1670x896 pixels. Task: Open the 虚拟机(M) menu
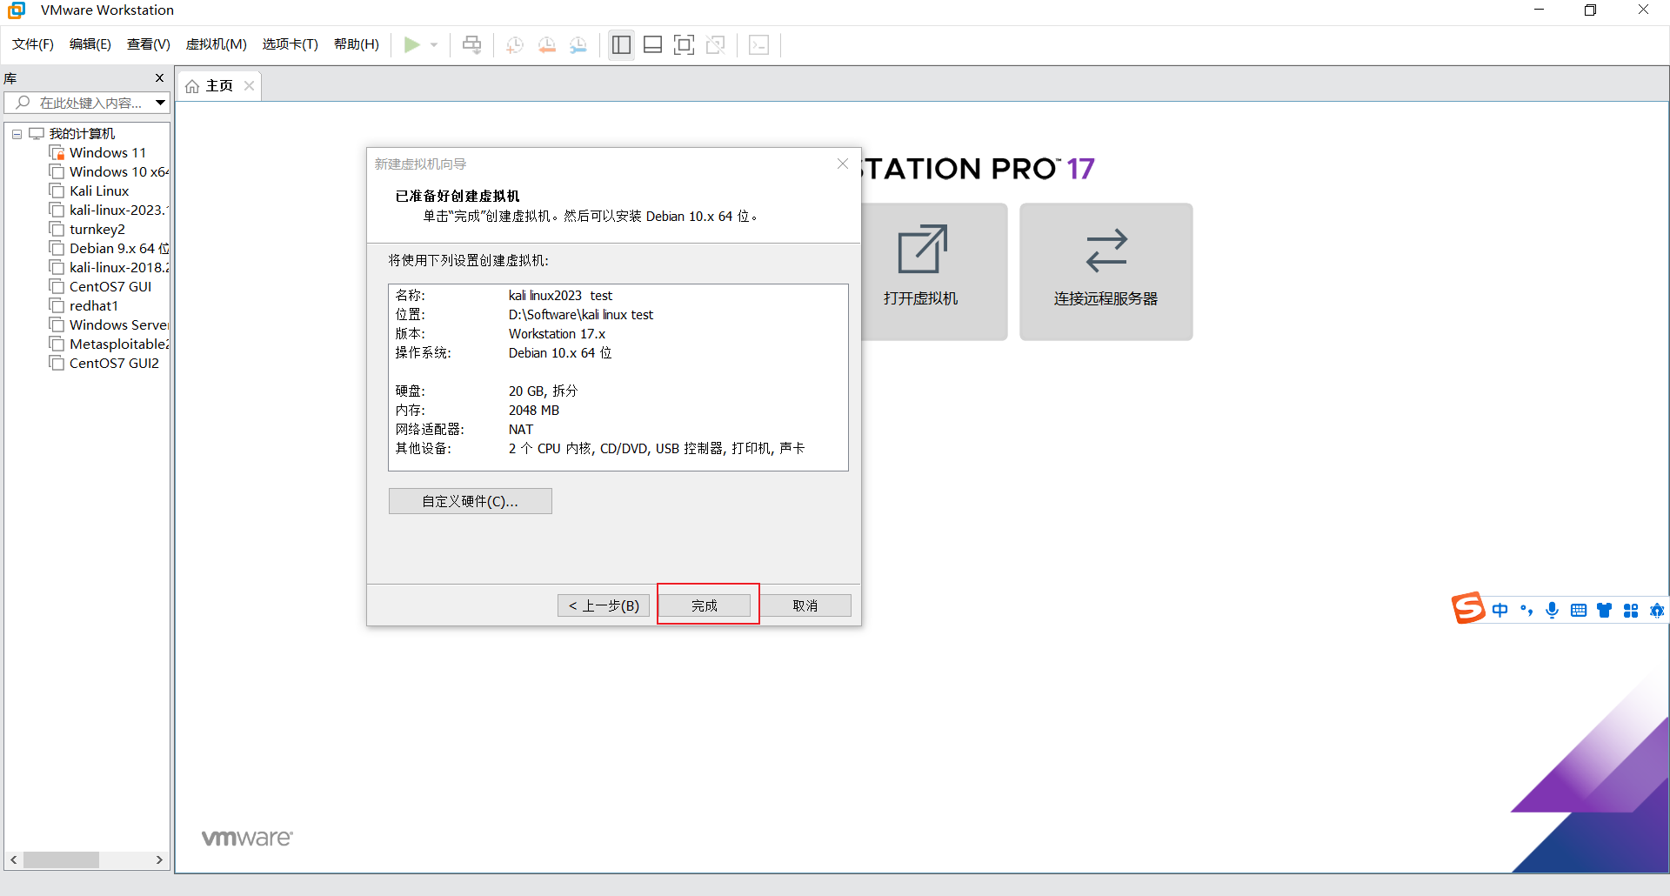pyautogui.click(x=217, y=44)
